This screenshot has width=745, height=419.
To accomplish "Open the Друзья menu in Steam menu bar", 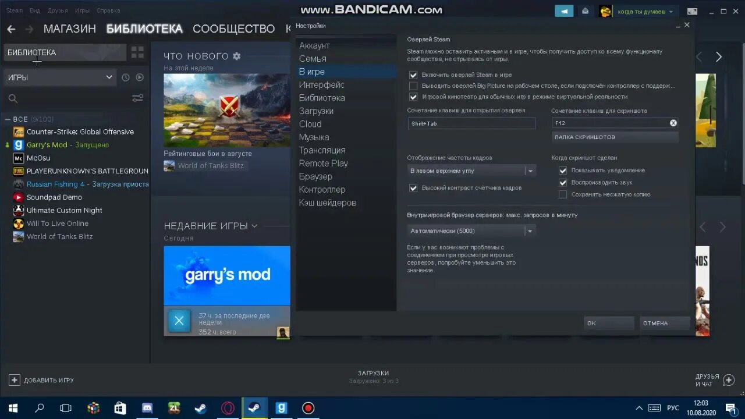I will (58, 10).
